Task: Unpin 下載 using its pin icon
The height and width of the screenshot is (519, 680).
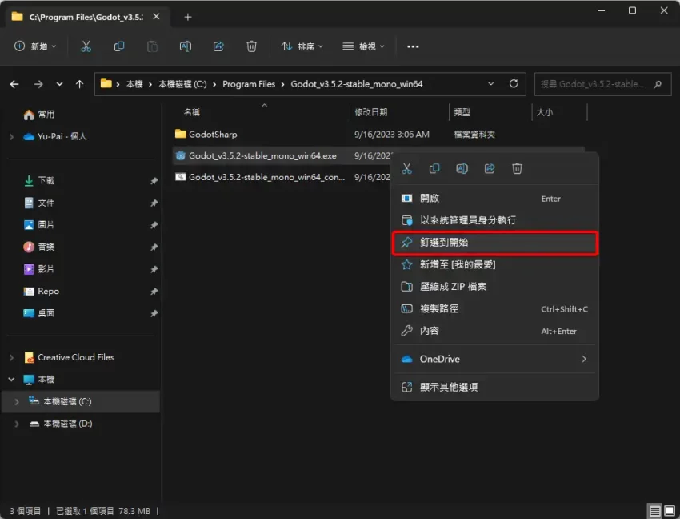Action: [154, 181]
